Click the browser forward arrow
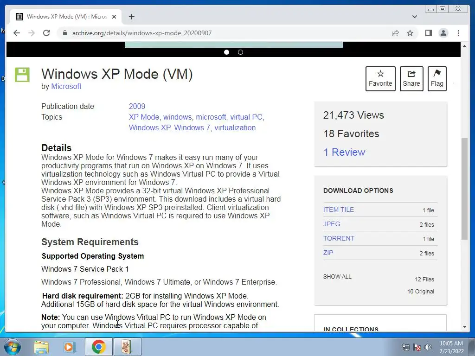Screen dimensions: 475x356 32,33
